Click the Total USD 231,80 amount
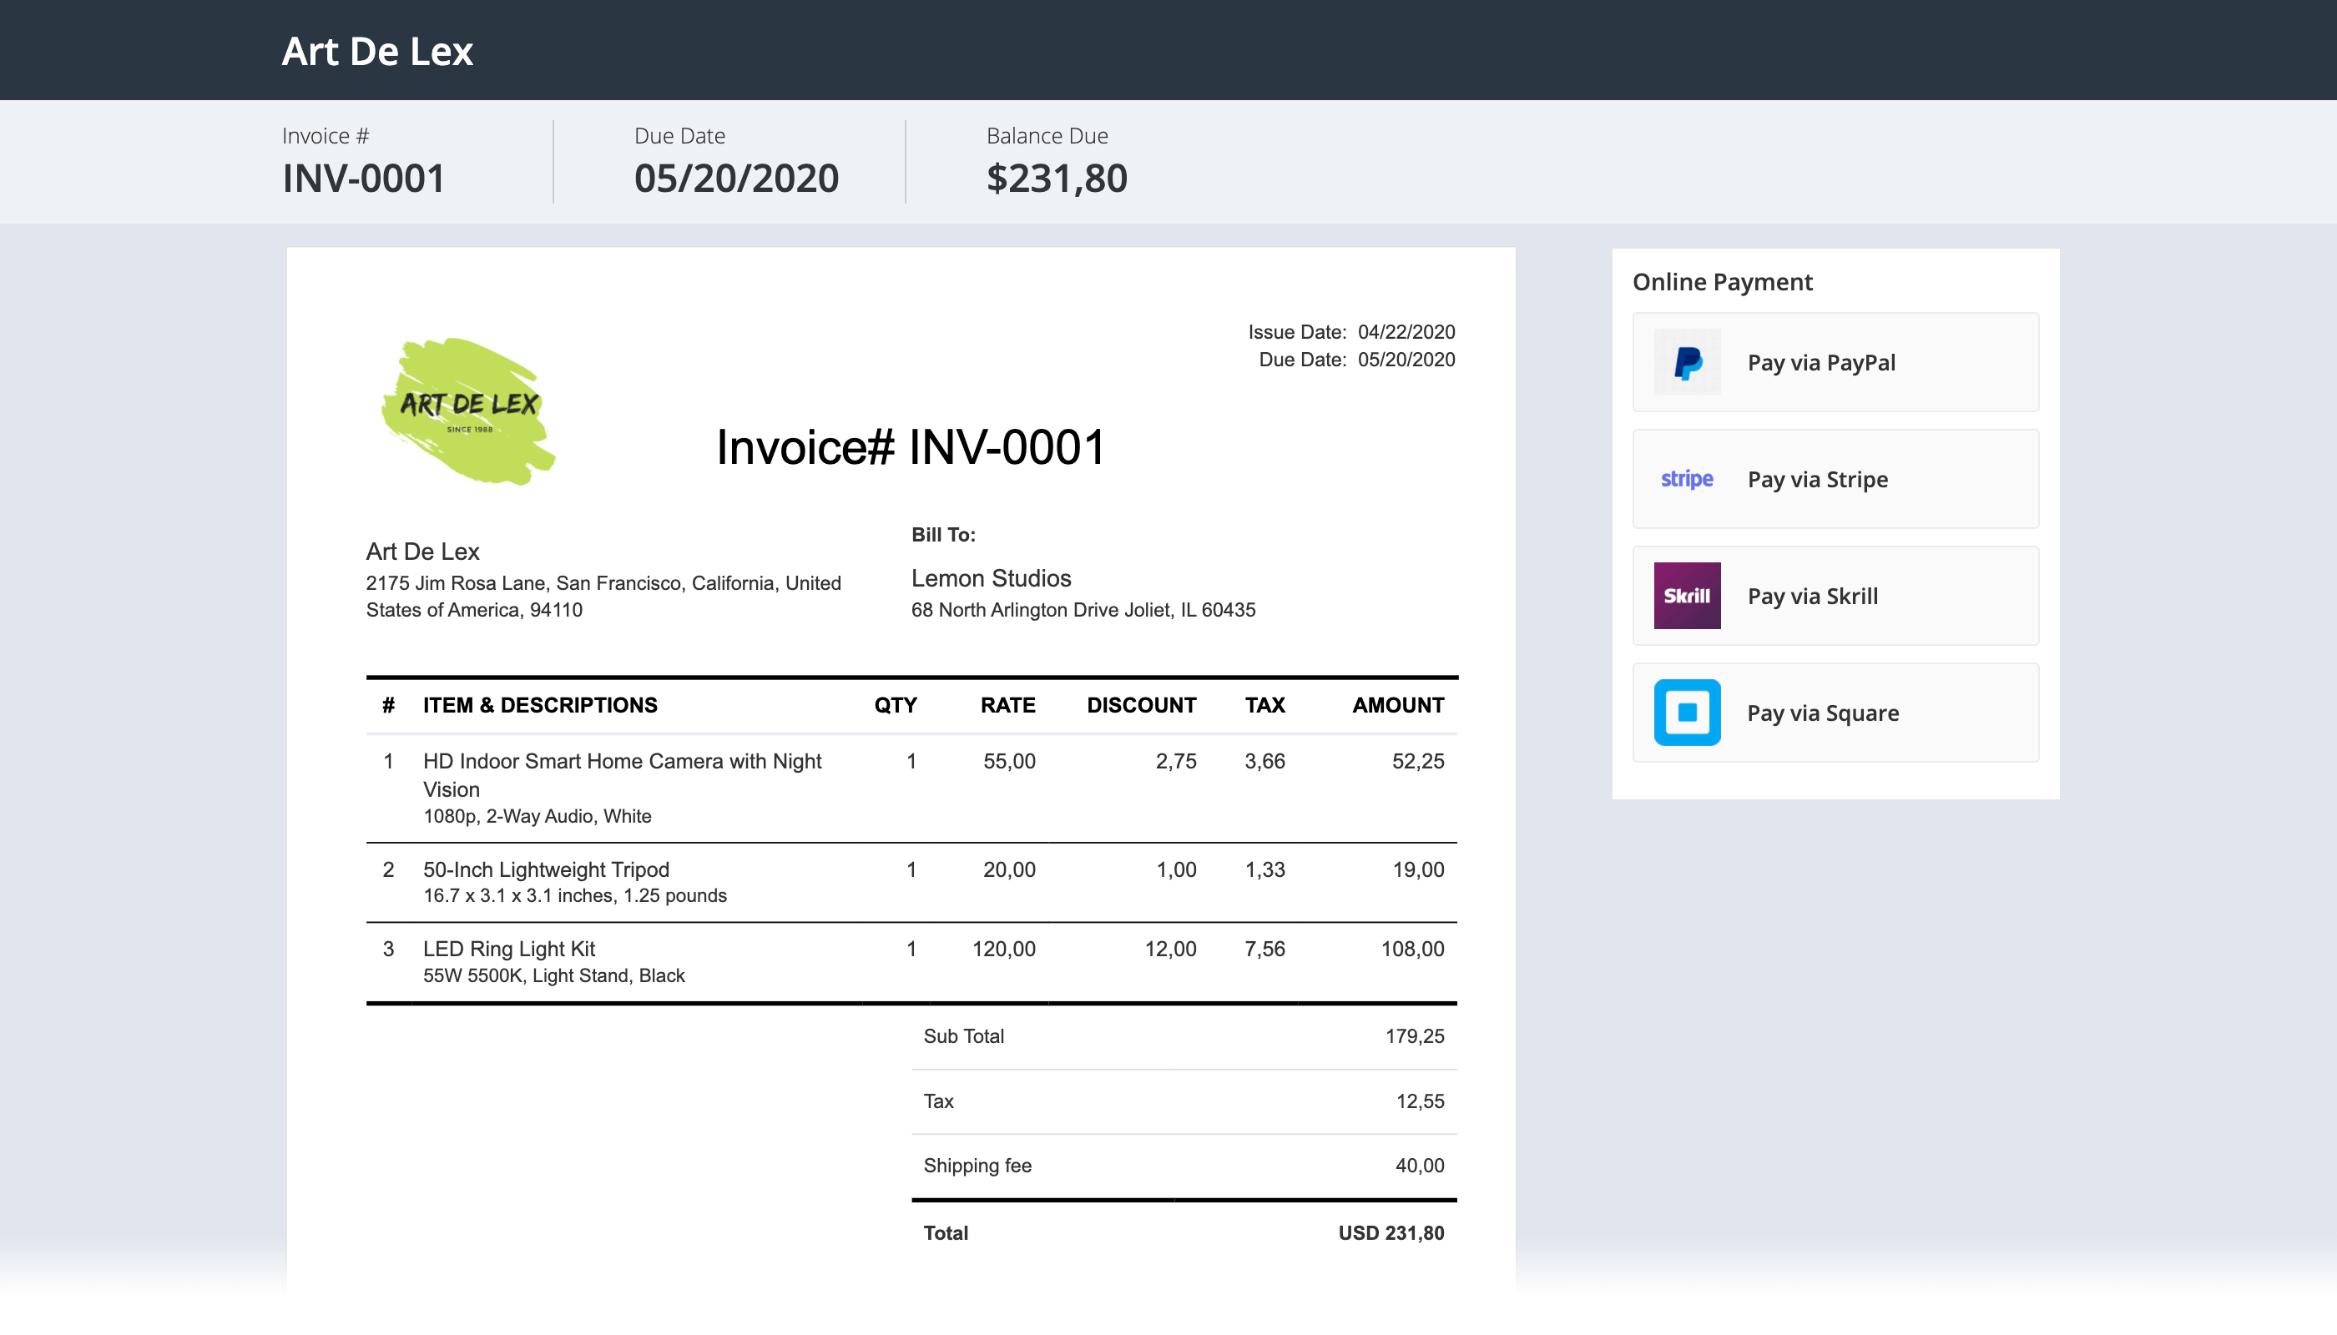This screenshot has width=2337, height=1335. tap(1390, 1233)
